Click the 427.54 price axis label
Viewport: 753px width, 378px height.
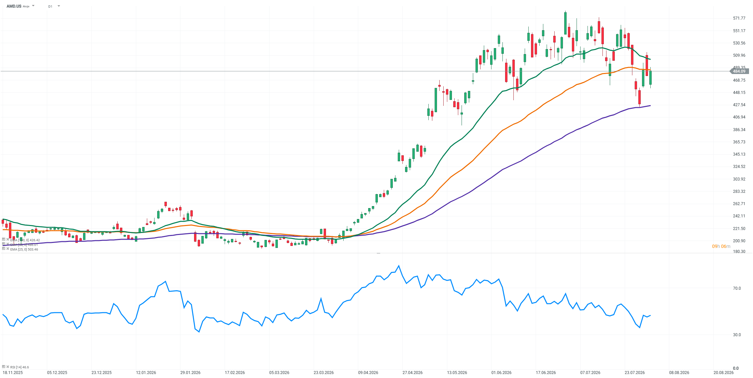[x=739, y=105]
